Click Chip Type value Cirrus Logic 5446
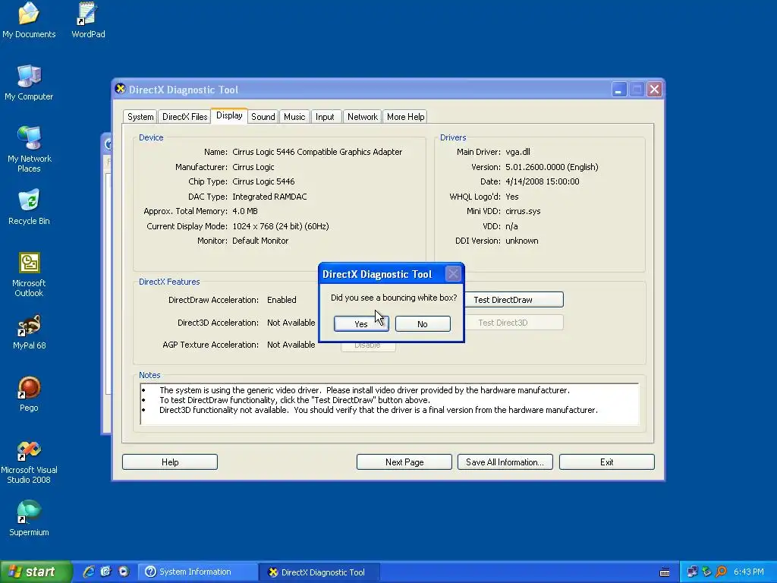The height and width of the screenshot is (583, 777). 263,181
